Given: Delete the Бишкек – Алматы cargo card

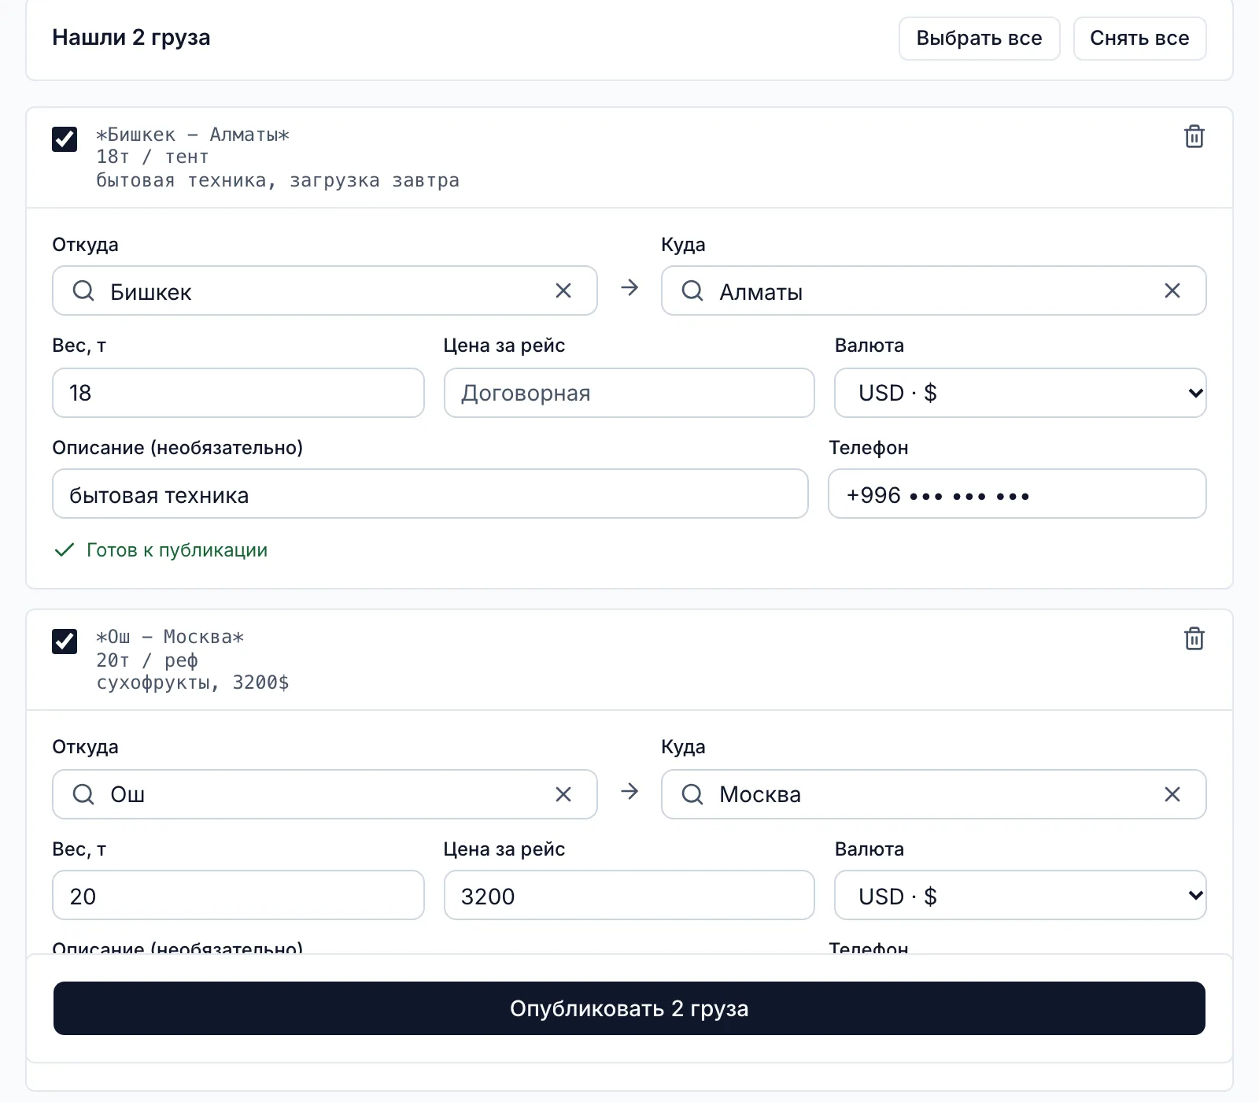Looking at the screenshot, I should pyautogui.click(x=1194, y=136).
